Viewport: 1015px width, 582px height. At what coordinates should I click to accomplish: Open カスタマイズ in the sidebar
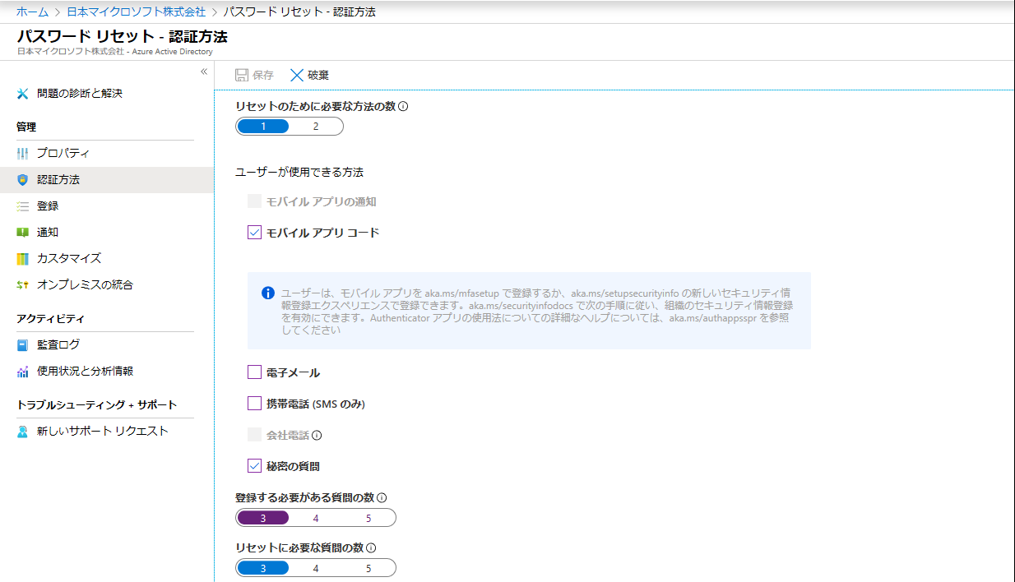tap(107, 259)
